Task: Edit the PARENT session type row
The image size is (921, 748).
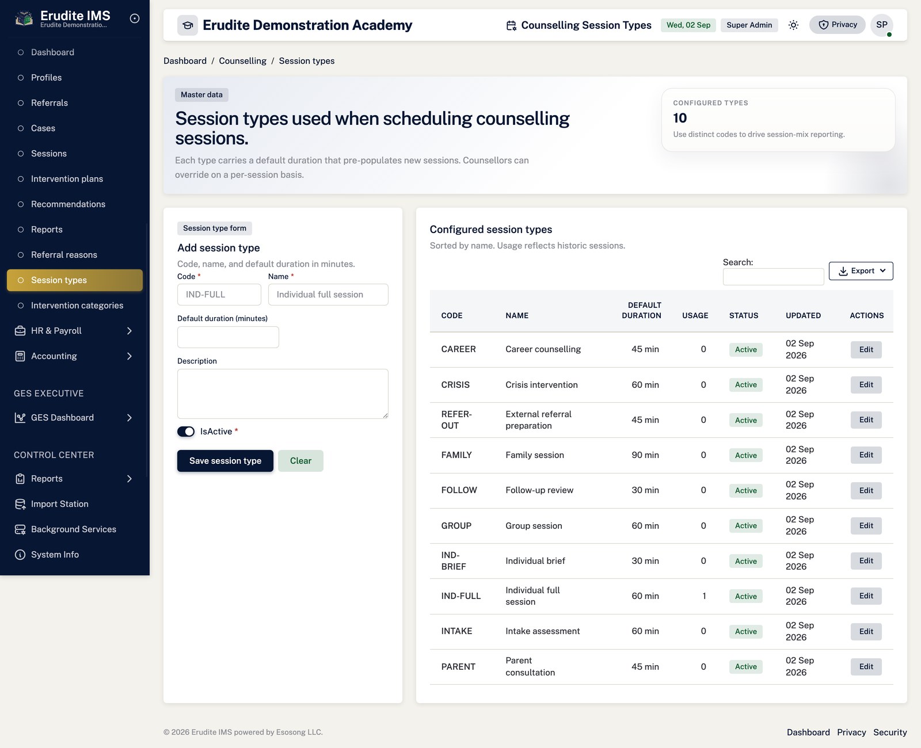Action: click(866, 667)
